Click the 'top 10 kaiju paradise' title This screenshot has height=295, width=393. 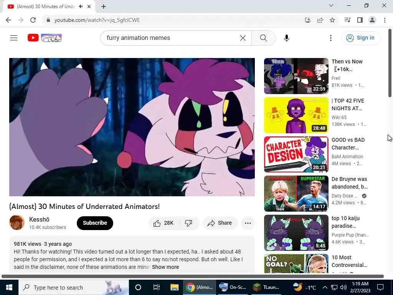[x=346, y=222]
